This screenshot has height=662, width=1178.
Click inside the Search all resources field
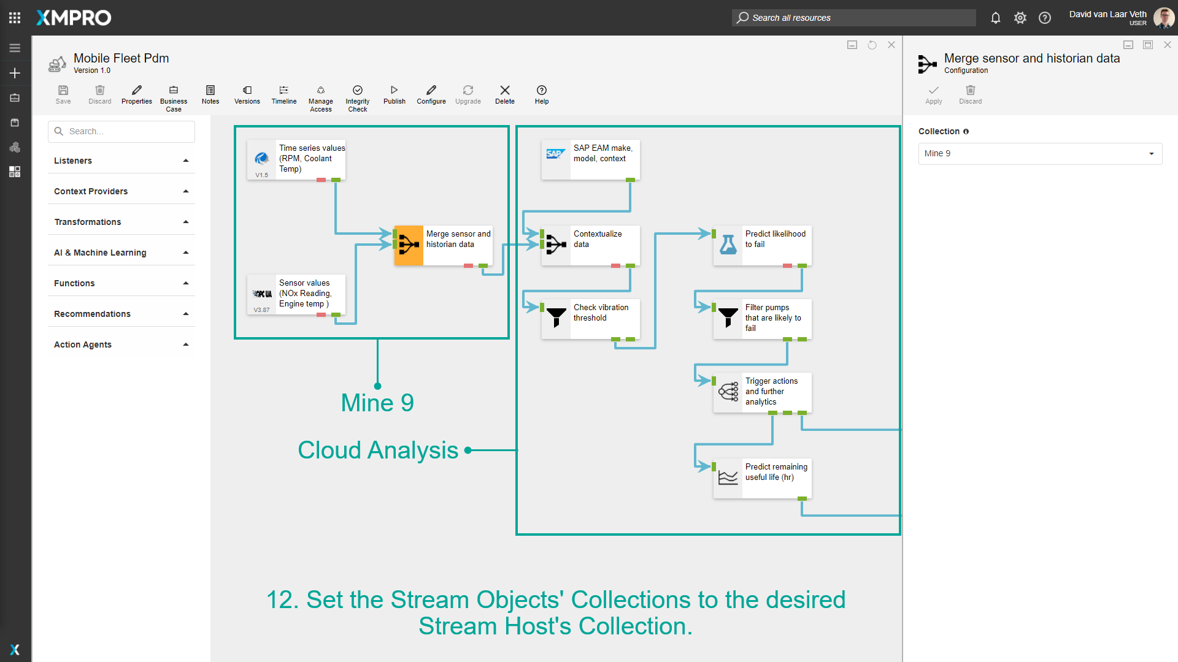(853, 18)
